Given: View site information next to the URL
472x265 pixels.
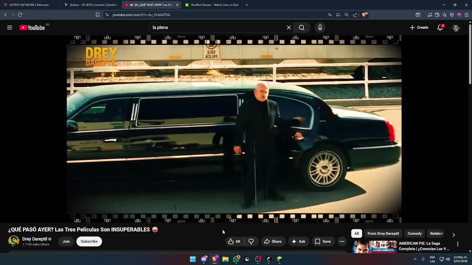Looking at the screenshot, I should [x=107, y=15].
